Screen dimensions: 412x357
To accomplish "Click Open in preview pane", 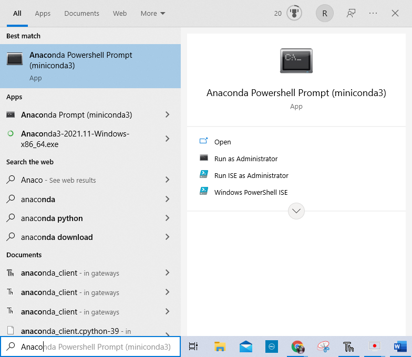I will pyautogui.click(x=222, y=142).
